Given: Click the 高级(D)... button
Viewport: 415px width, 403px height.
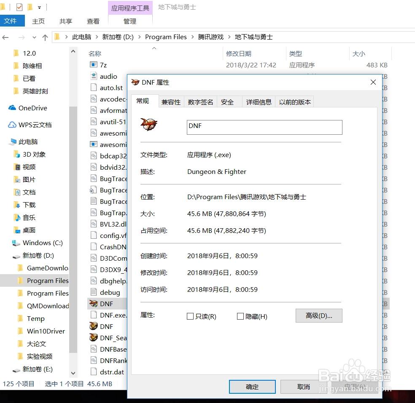Looking at the screenshot, I should (319, 315).
